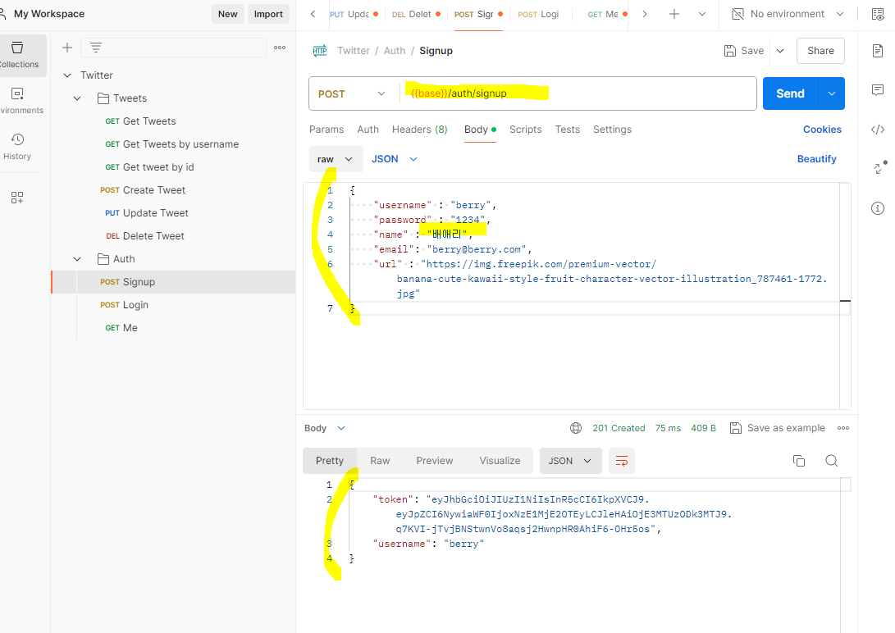This screenshot has width=895, height=633.
Task: Select the DEL Delete request tab
Action: pos(416,14)
